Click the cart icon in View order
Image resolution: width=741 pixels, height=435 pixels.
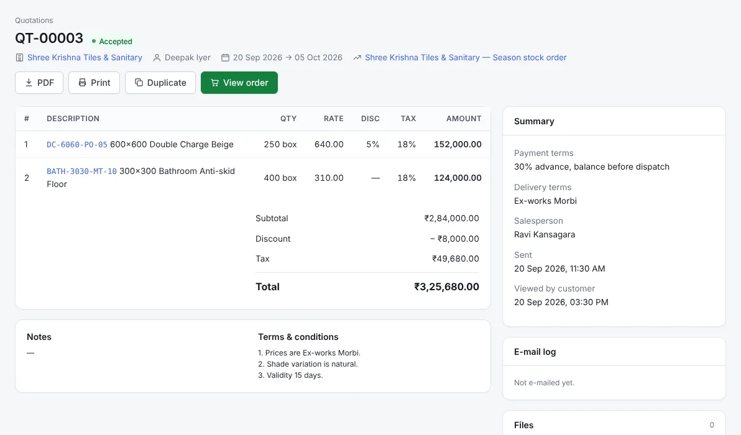(x=214, y=83)
